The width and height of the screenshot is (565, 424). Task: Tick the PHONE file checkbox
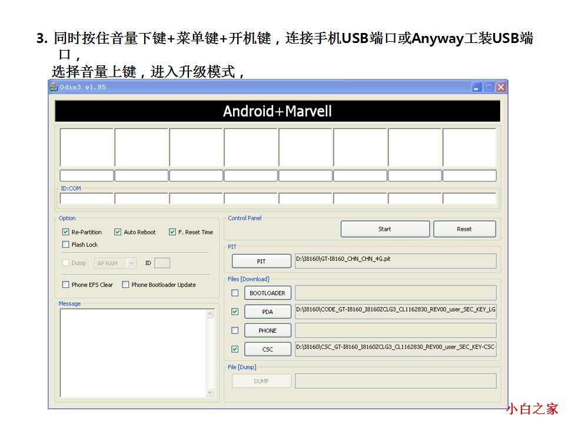point(235,330)
